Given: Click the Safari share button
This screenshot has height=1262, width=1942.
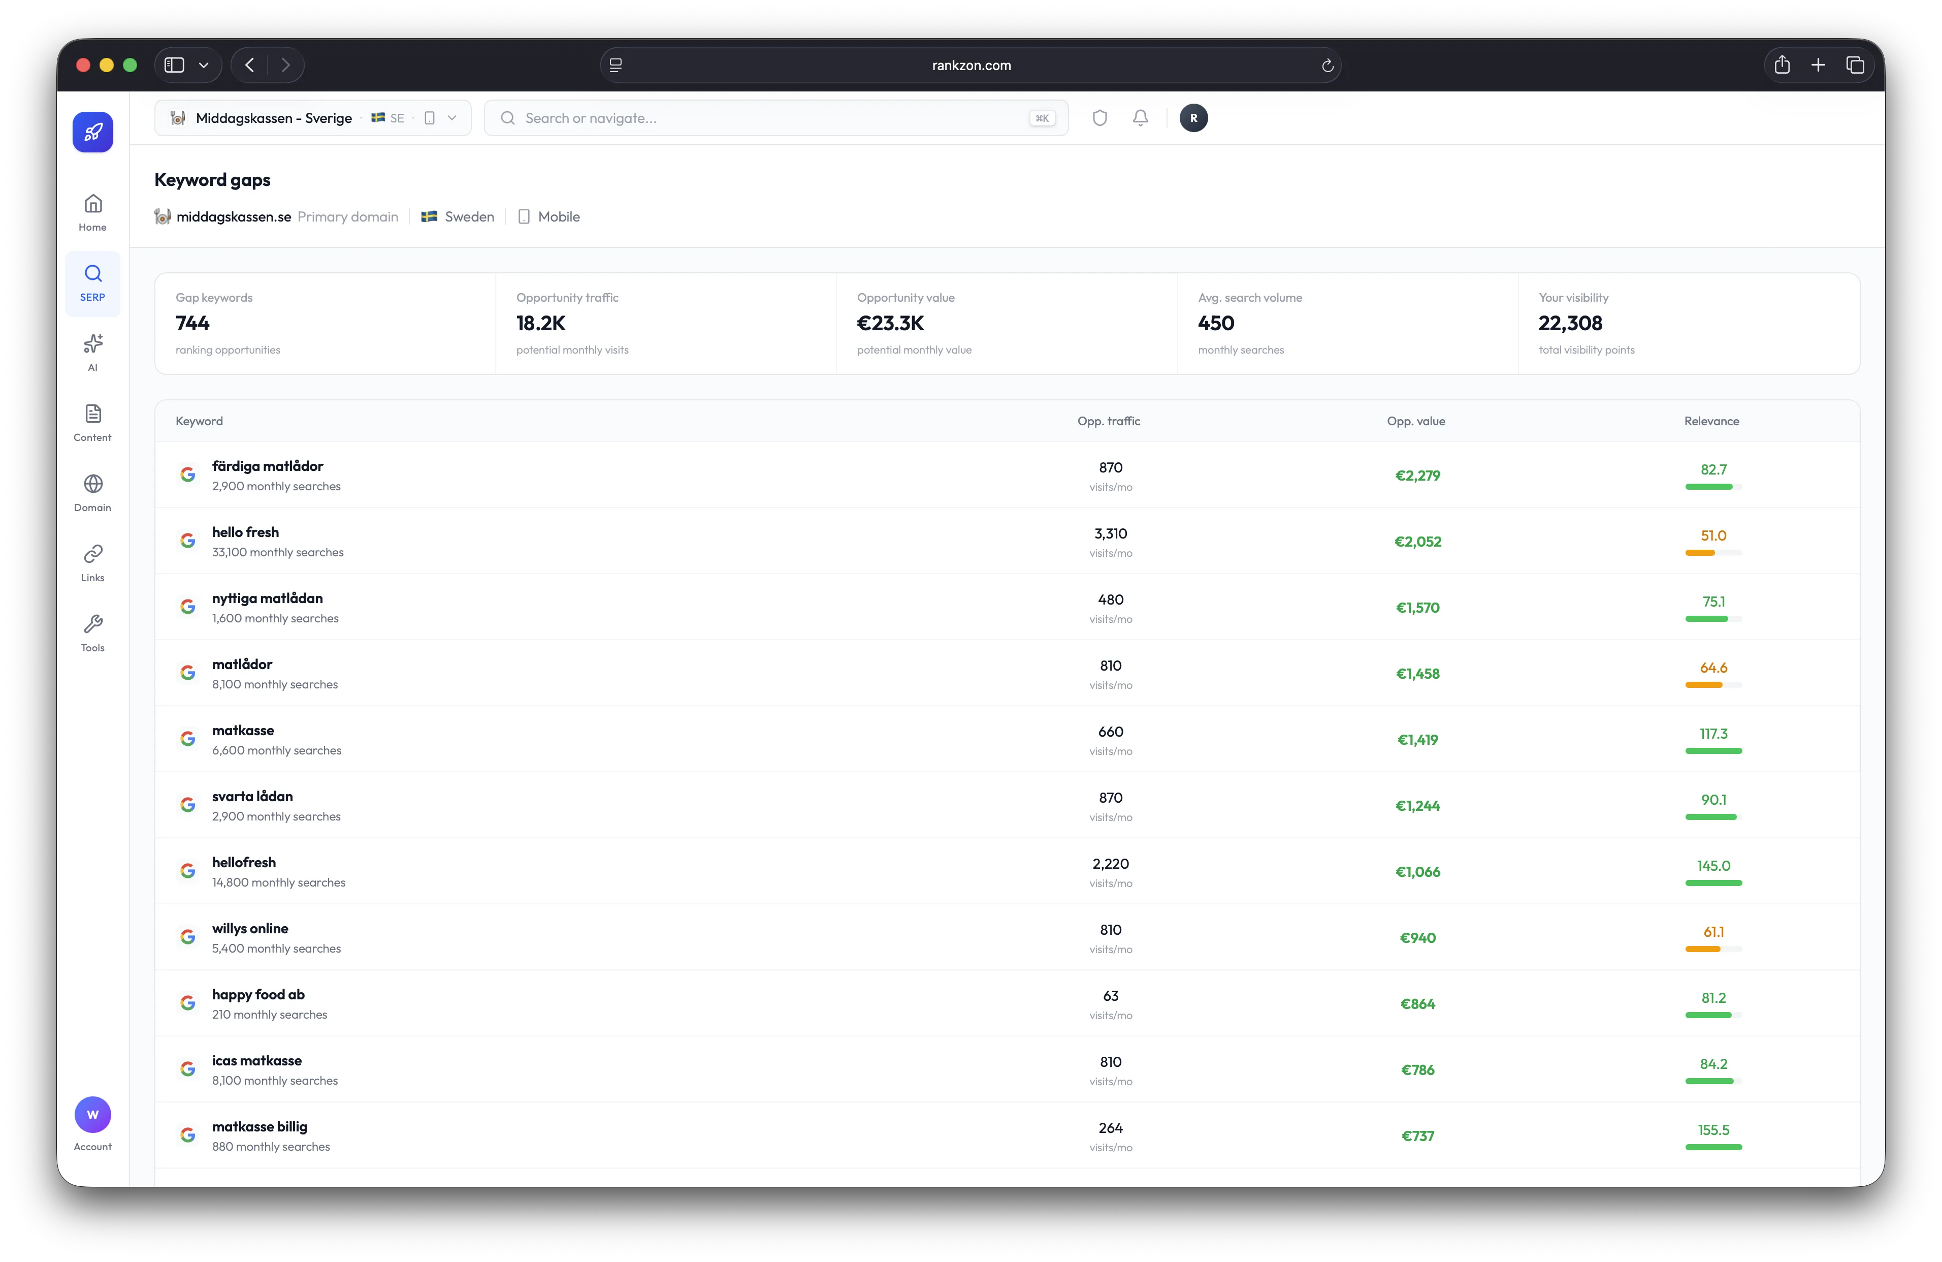Looking at the screenshot, I should pyautogui.click(x=1782, y=66).
